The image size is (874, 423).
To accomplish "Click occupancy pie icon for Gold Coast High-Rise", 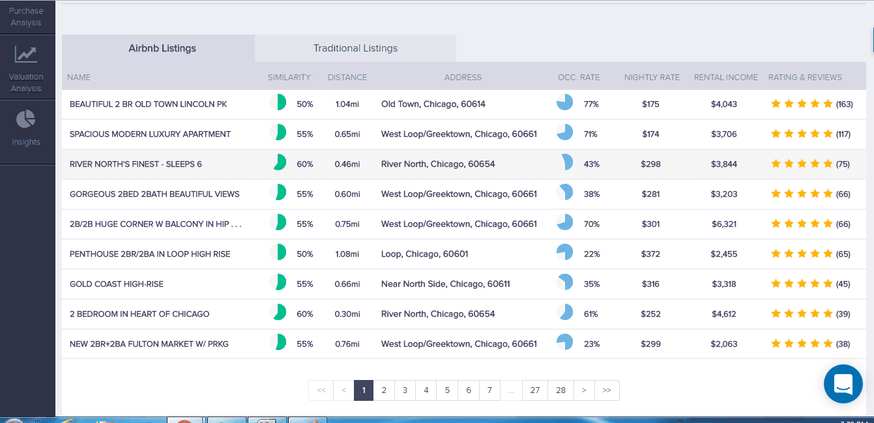I will point(564,284).
